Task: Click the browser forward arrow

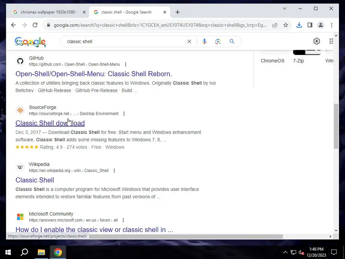Action: [24, 25]
